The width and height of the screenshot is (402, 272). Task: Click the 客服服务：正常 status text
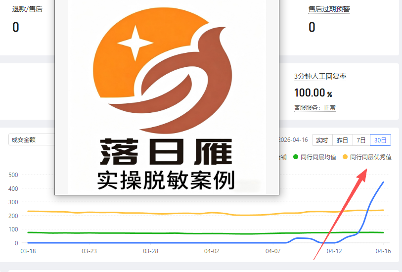click(x=315, y=108)
